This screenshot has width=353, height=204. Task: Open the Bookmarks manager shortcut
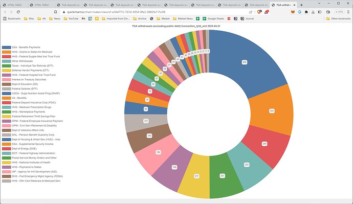(x=12, y=19)
